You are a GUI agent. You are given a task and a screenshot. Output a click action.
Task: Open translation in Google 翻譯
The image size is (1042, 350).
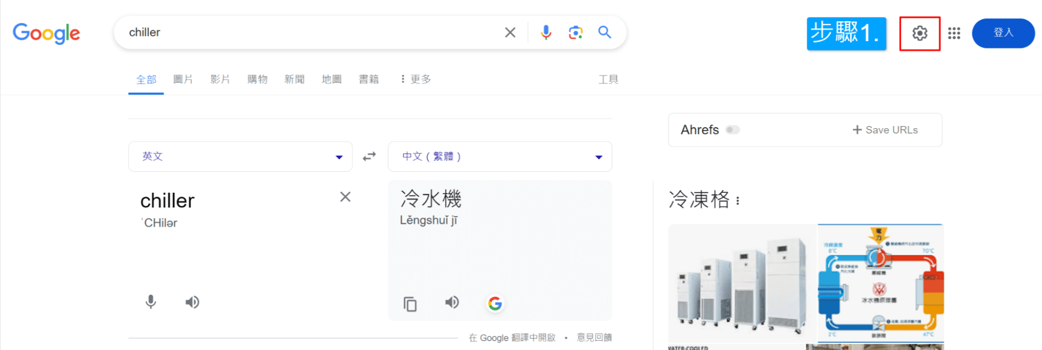click(x=512, y=337)
